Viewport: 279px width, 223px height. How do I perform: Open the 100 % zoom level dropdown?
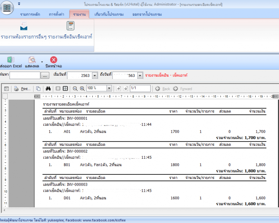tap(109, 88)
